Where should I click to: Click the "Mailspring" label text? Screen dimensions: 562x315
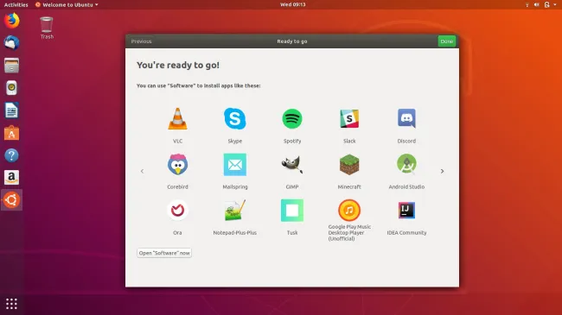pos(235,187)
